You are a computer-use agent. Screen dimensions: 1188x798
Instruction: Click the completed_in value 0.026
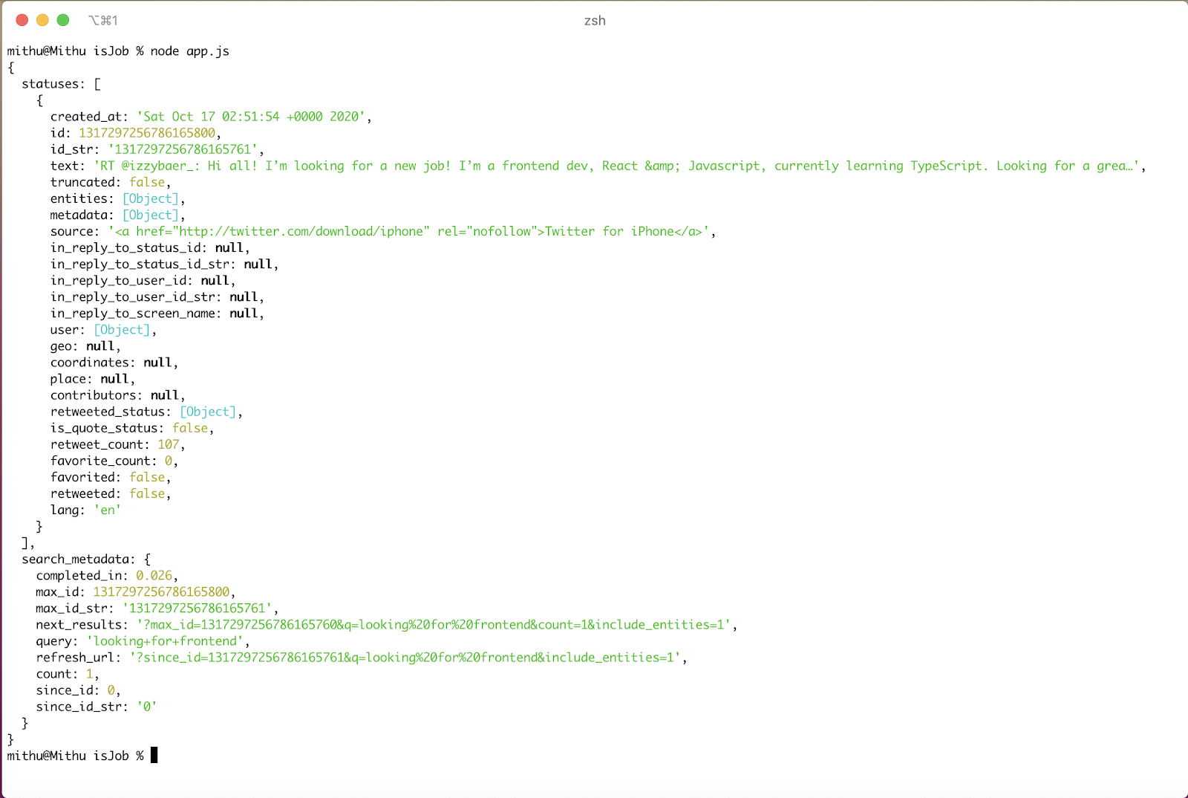154,575
